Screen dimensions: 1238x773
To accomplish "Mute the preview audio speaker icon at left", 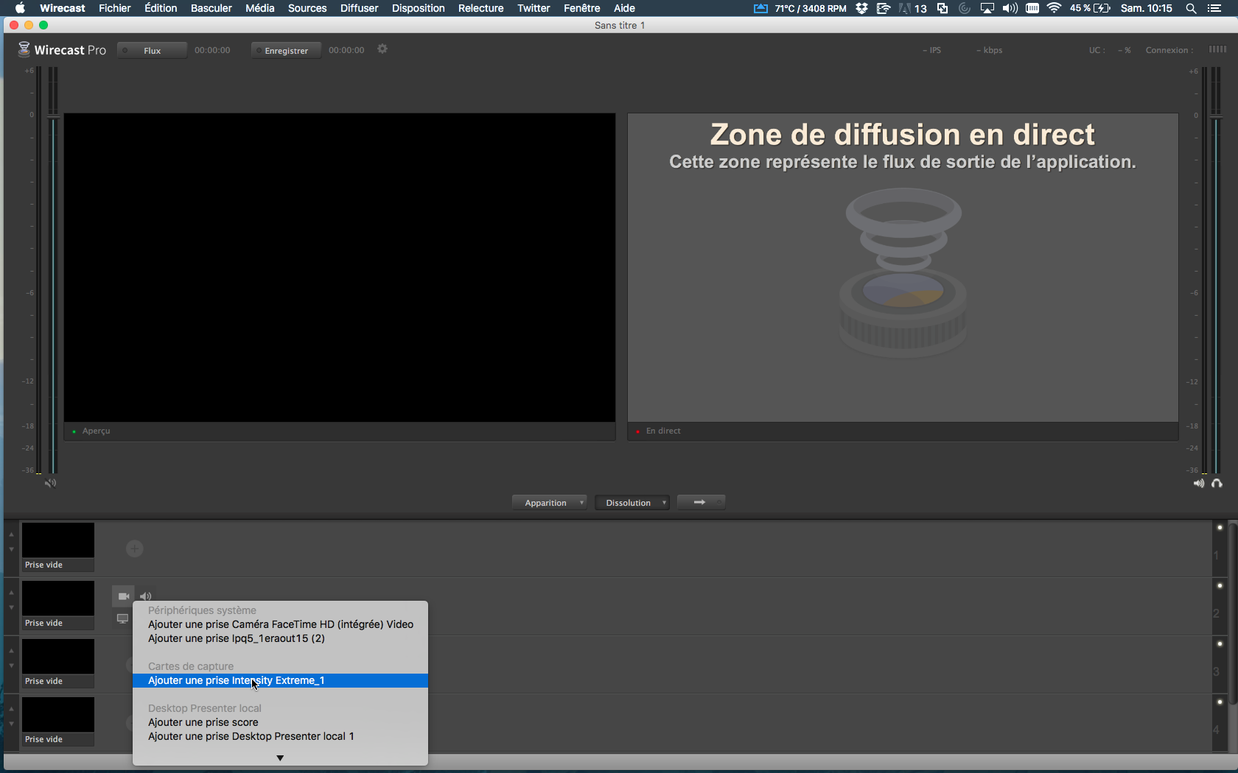I will [x=50, y=484].
